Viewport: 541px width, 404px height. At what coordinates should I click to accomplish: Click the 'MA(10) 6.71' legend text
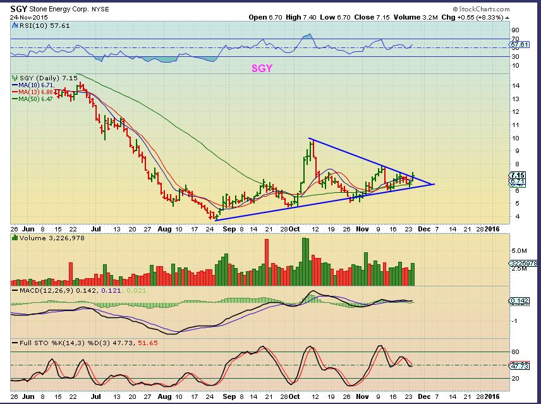36,85
